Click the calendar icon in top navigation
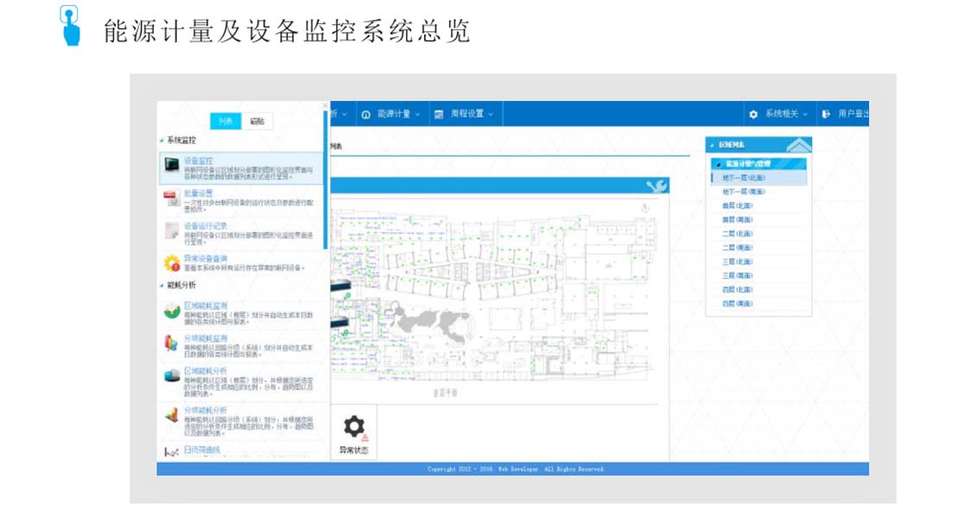This screenshot has height=518, width=957. click(x=438, y=115)
